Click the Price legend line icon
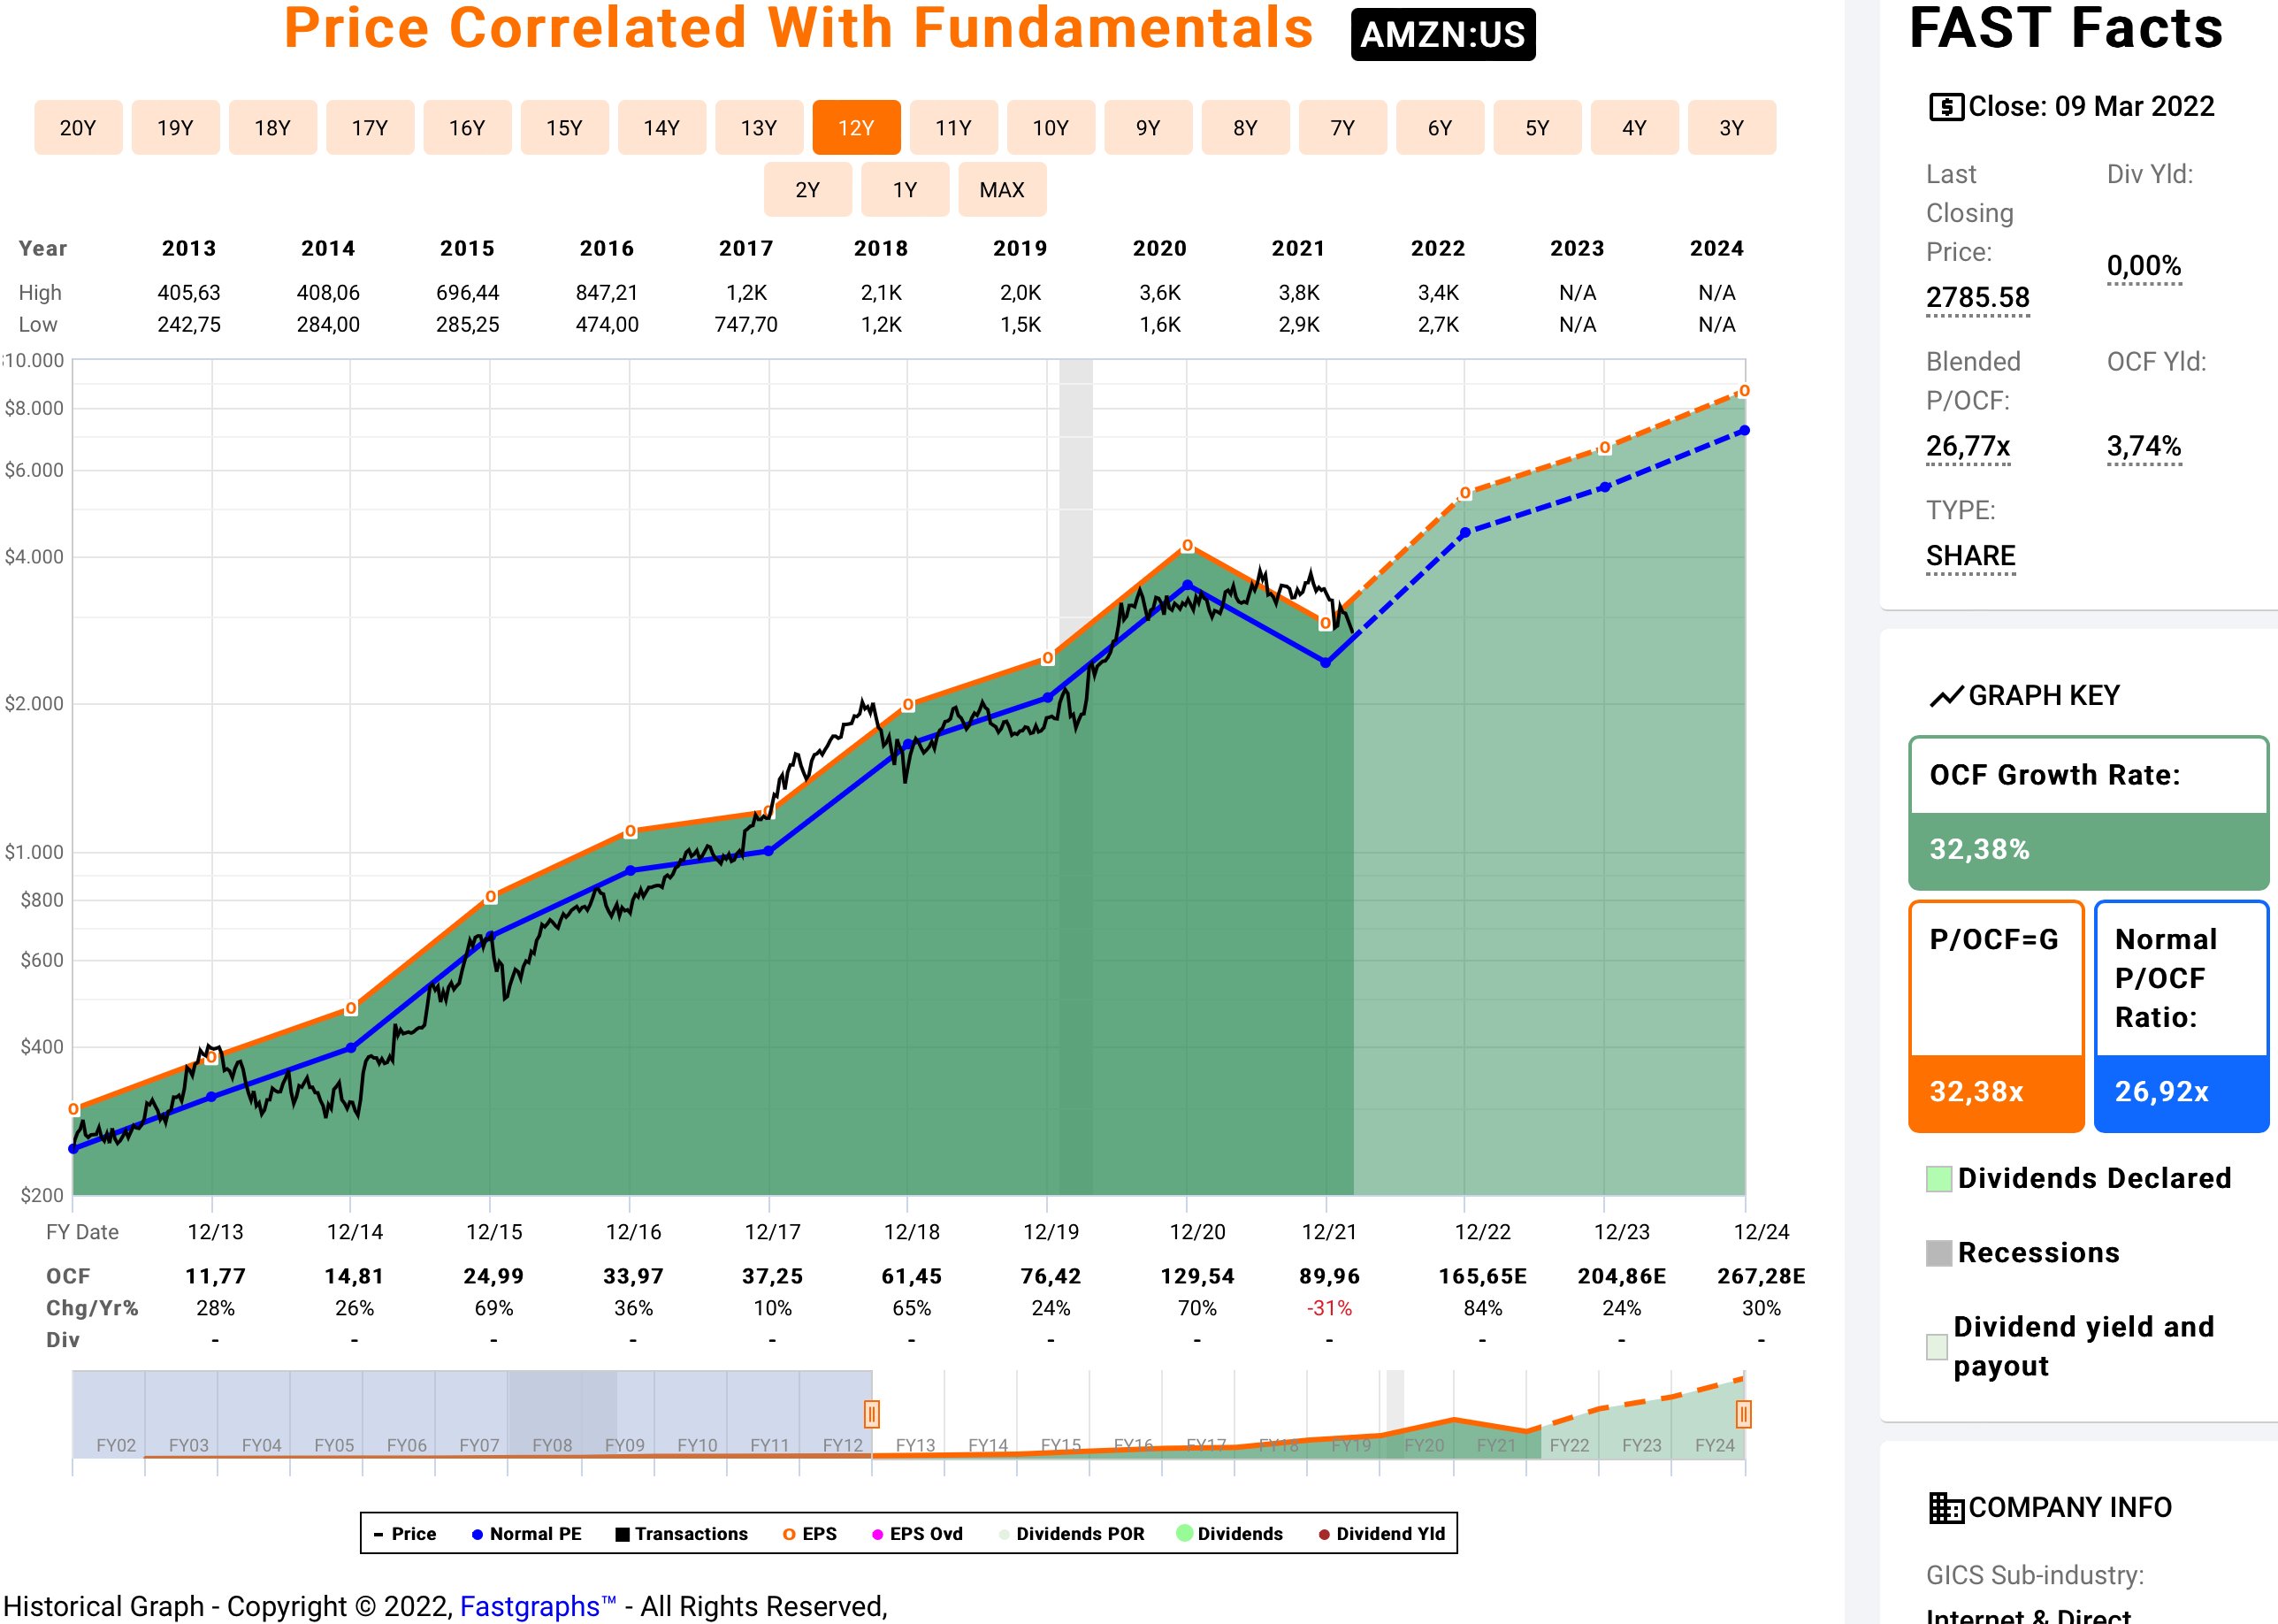2278x1624 pixels. pyautogui.click(x=378, y=1534)
